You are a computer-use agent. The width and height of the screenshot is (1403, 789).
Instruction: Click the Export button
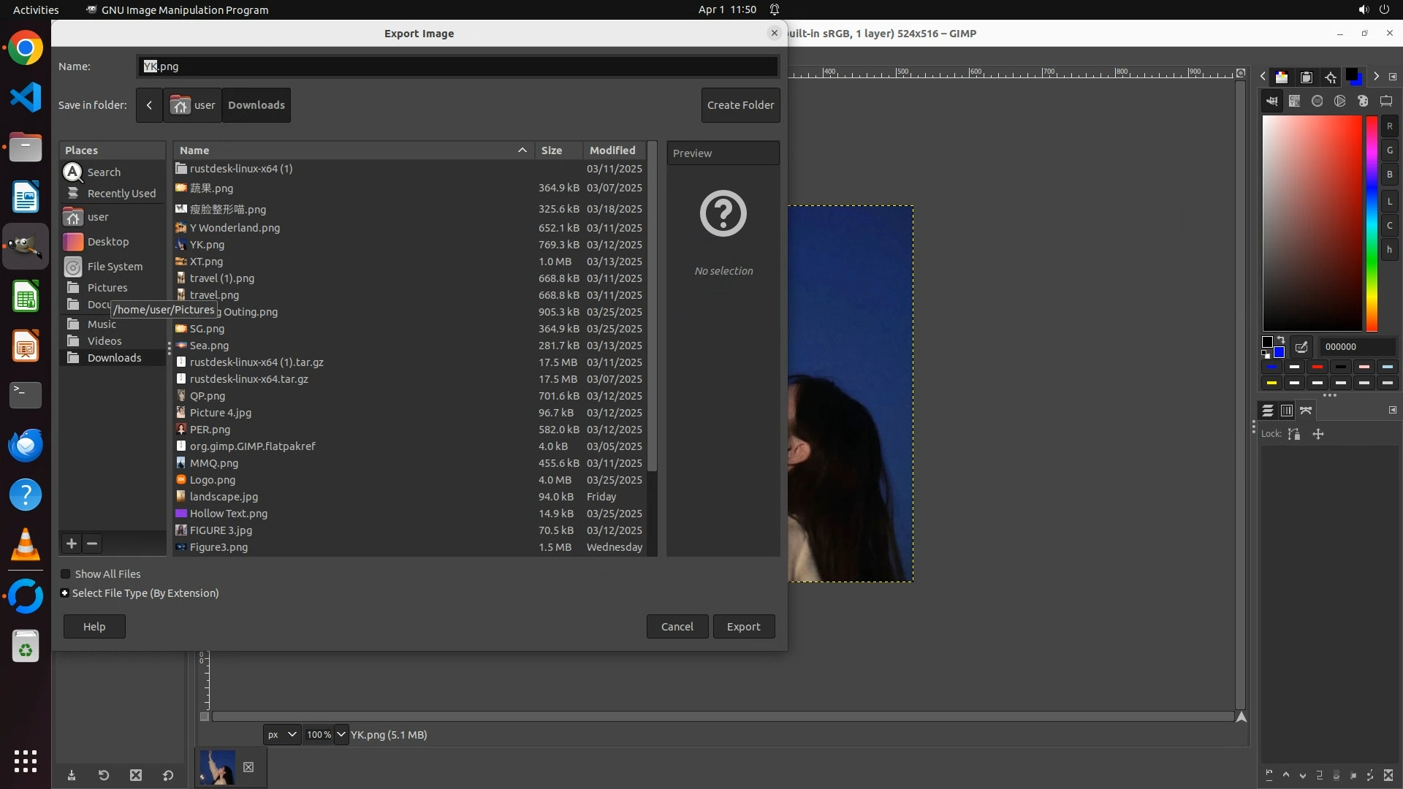click(743, 627)
